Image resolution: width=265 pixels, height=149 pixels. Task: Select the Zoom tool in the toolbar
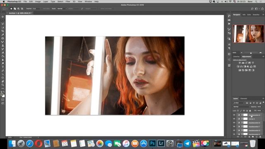[x=3, y=85]
